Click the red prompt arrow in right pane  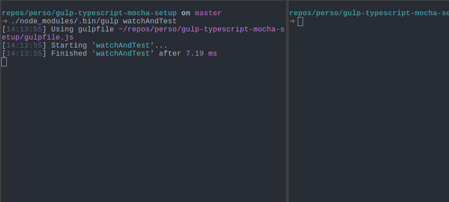coord(292,21)
